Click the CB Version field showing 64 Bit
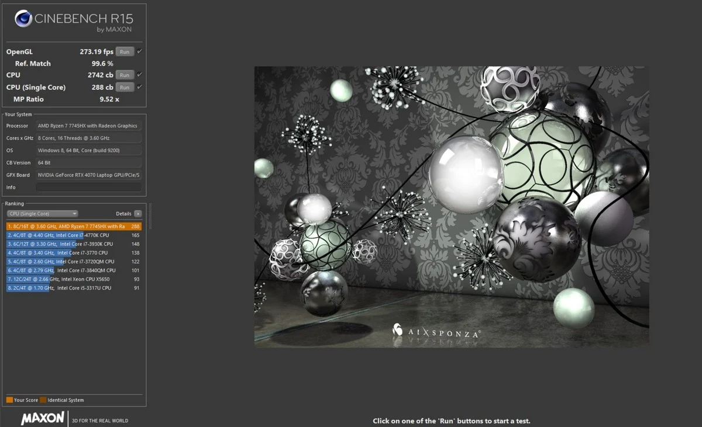 click(x=88, y=162)
